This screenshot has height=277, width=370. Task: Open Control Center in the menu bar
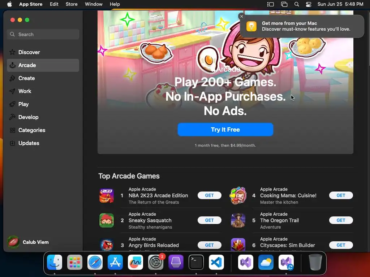(309, 4)
